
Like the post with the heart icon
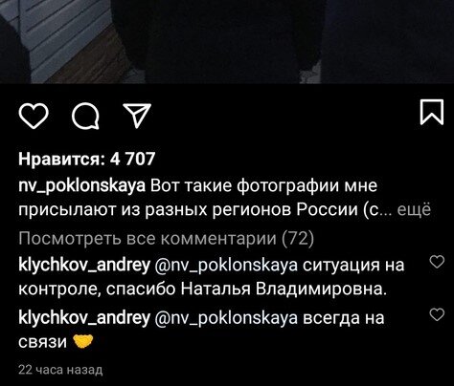click(34, 117)
